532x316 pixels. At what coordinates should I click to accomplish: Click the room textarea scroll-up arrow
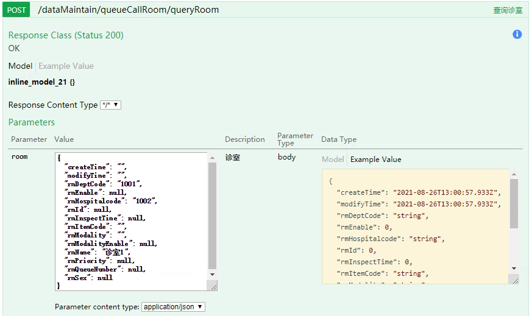pyautogui.click(x=213, y=158)
